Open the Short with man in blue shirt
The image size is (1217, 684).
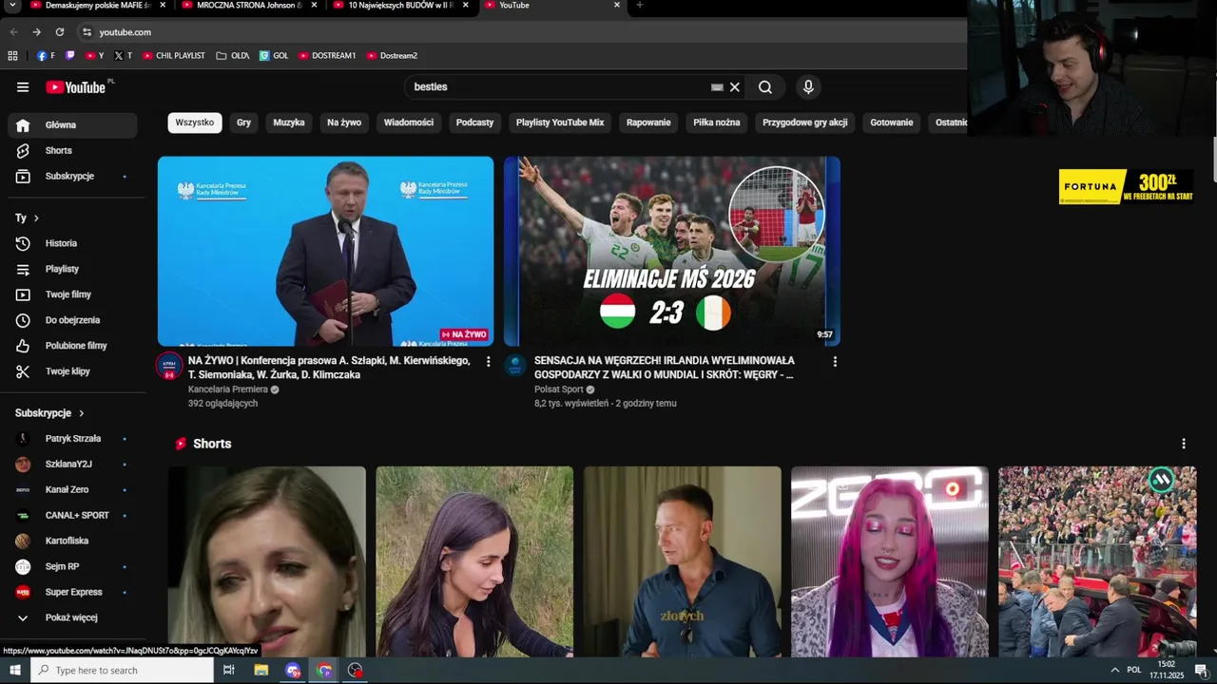[683, 561]
